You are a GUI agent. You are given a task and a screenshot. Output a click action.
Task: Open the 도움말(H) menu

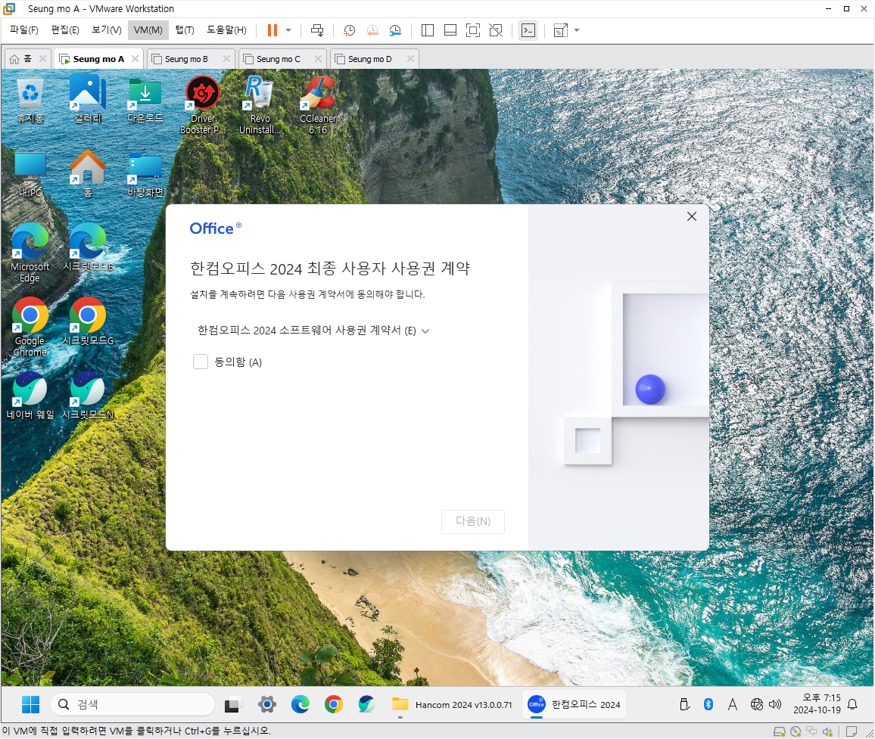[x=226, y=30]
